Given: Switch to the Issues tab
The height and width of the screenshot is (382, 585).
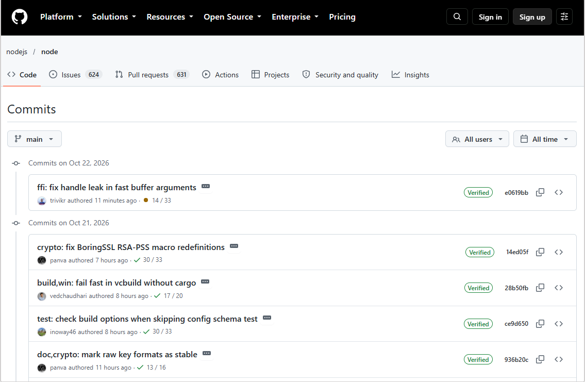Looking at the screenshot, I should [x=75, y=75].
